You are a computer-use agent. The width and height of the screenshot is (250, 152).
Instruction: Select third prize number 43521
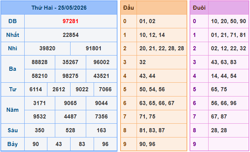(x=101, y=76)
